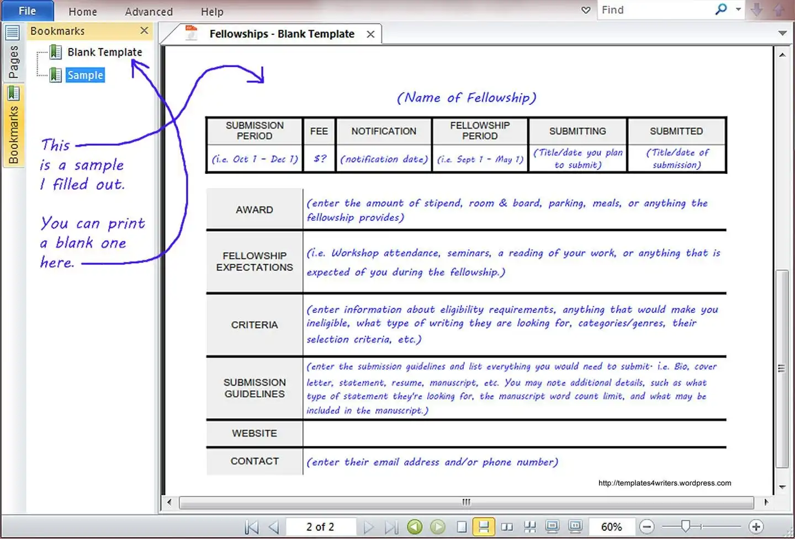The width and height of the screenshot is (795, 539).
Task: Click the templates4writers.wordpress.com URL
Action: pyautogui.click(x=665, y=483)
